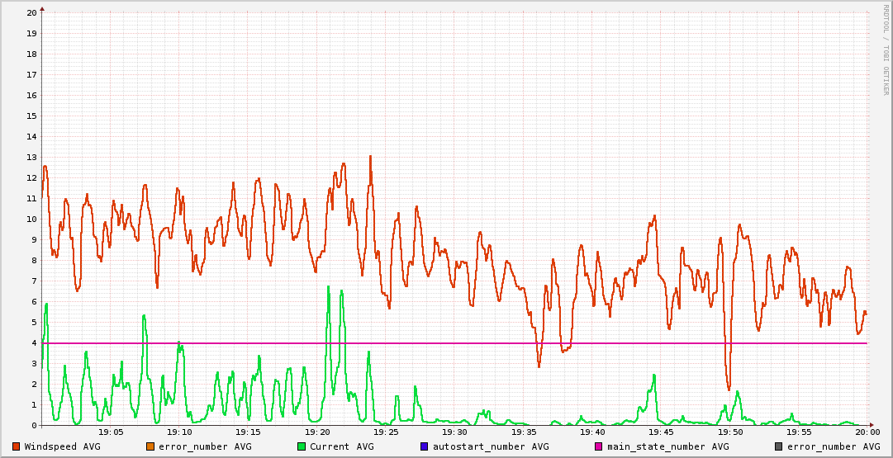Screen dimensions: 893x458
Task: Select the autostart_number AVG legend label
Action: pyautogui.click(x=490, y=446)
